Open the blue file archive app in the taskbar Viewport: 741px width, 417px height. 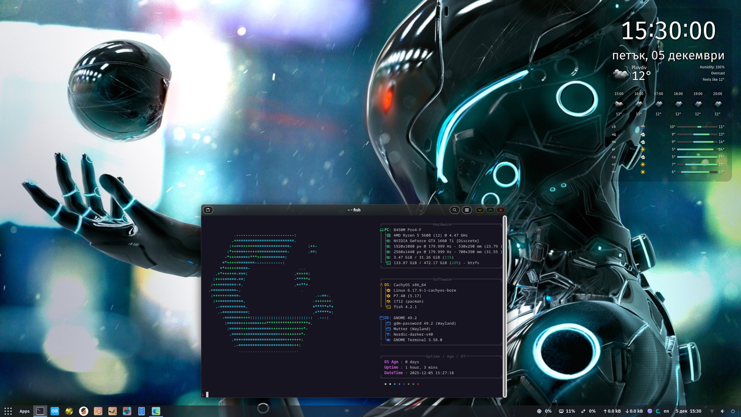[x=142, y=411]
